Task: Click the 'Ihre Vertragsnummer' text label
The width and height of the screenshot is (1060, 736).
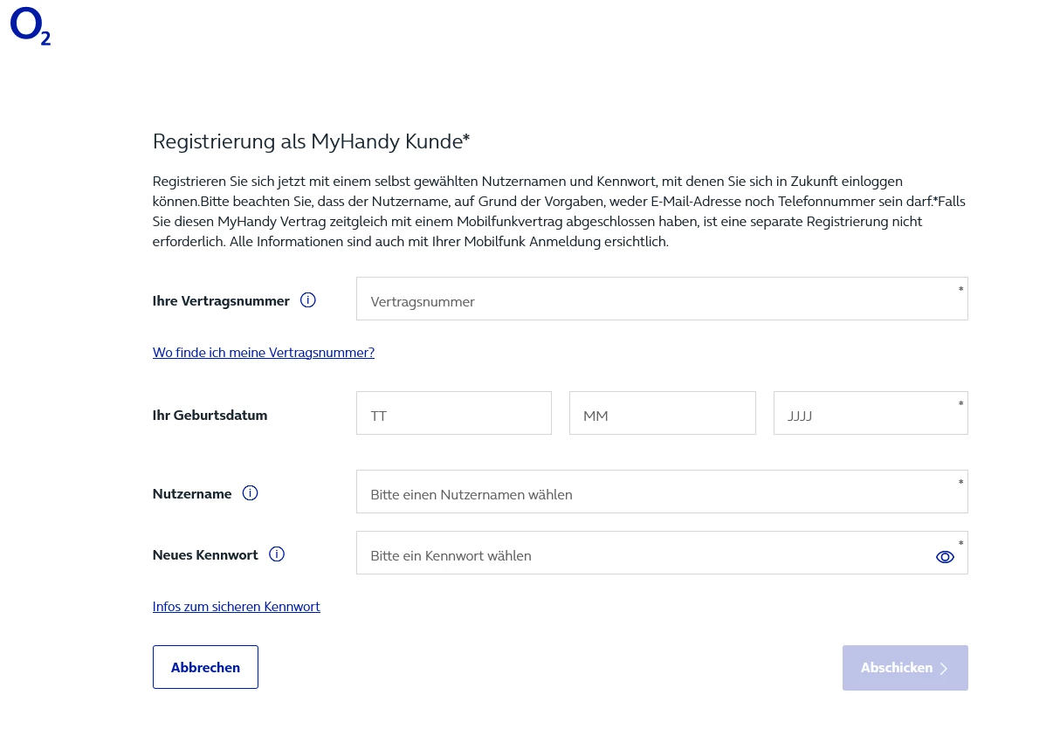Action: tap(221, 301)
